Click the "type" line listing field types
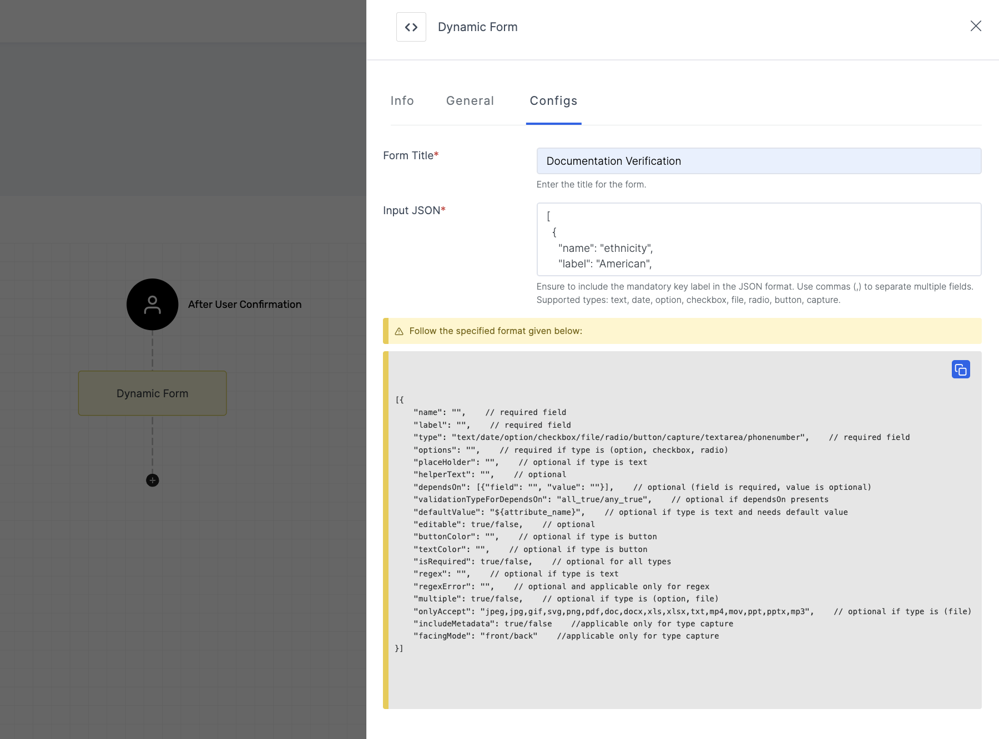This screenshot has width=999, height=739. pos(662,437)
